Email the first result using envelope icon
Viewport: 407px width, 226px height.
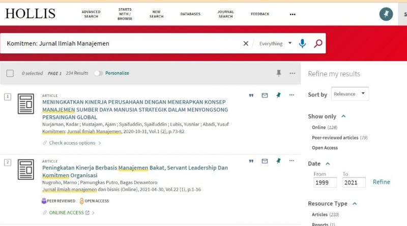coord(265,95)
